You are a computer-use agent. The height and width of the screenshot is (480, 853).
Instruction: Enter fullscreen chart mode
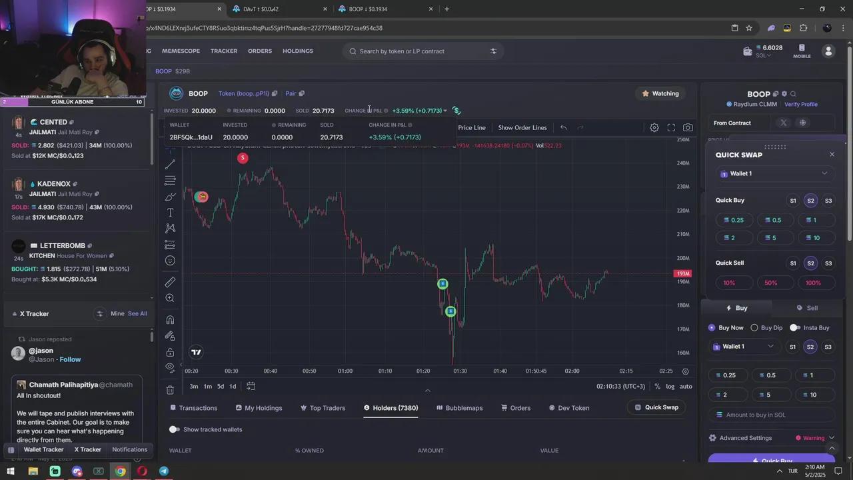671,127
